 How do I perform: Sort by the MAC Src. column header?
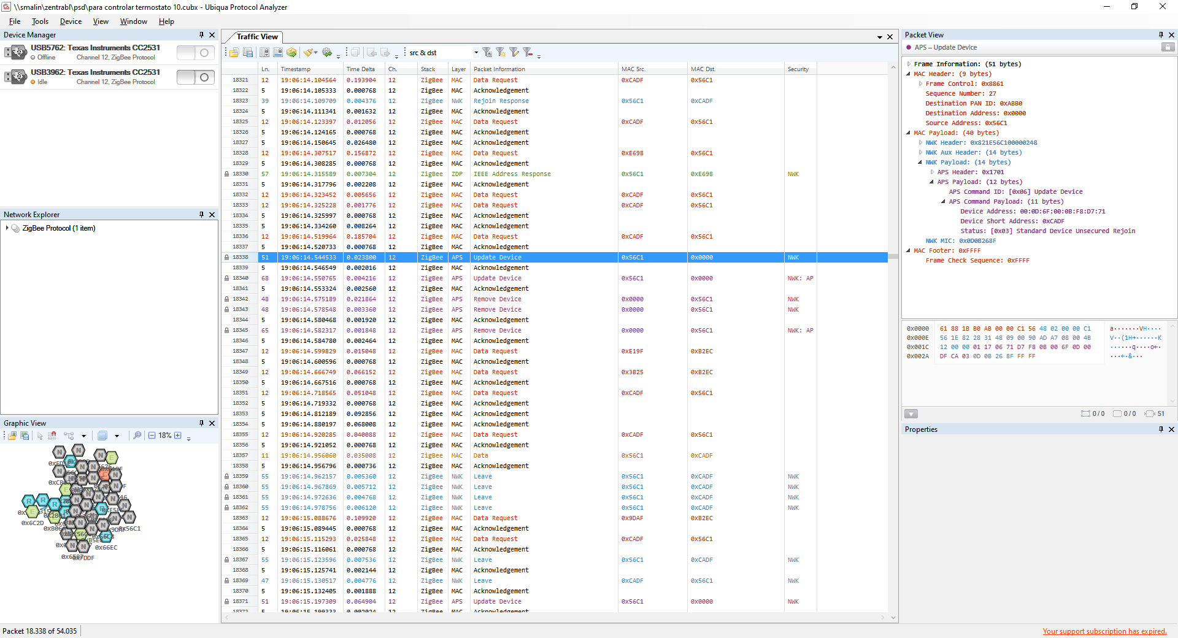(x=653, y=69)
